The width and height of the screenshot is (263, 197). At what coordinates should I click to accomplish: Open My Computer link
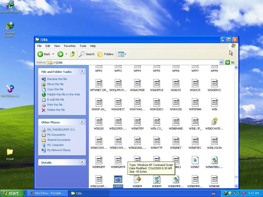[x=55, y=145]
